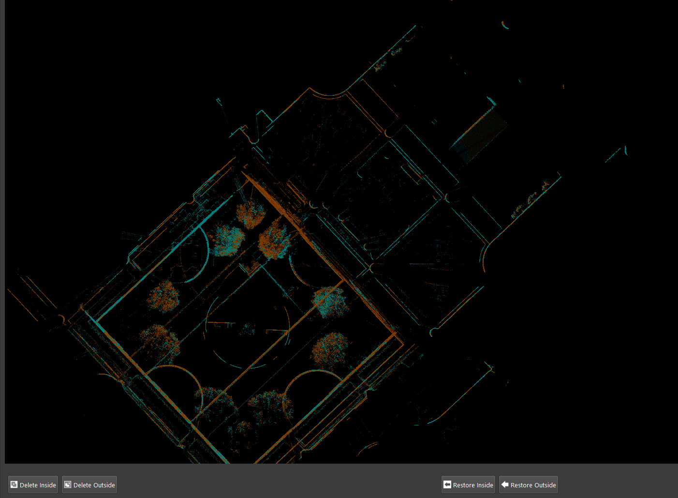This screenshot has height=498, width=678.
Task: Select the teal tree on courtyard's right side
Action: [329, 301]
